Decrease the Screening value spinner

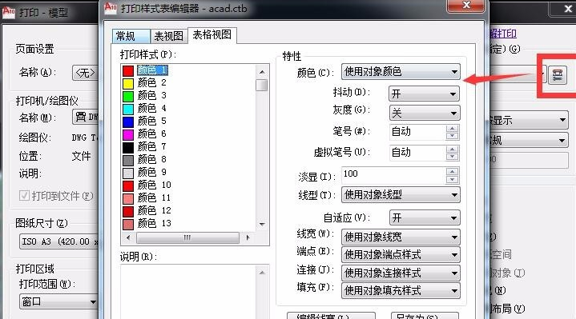pos(452,179)
